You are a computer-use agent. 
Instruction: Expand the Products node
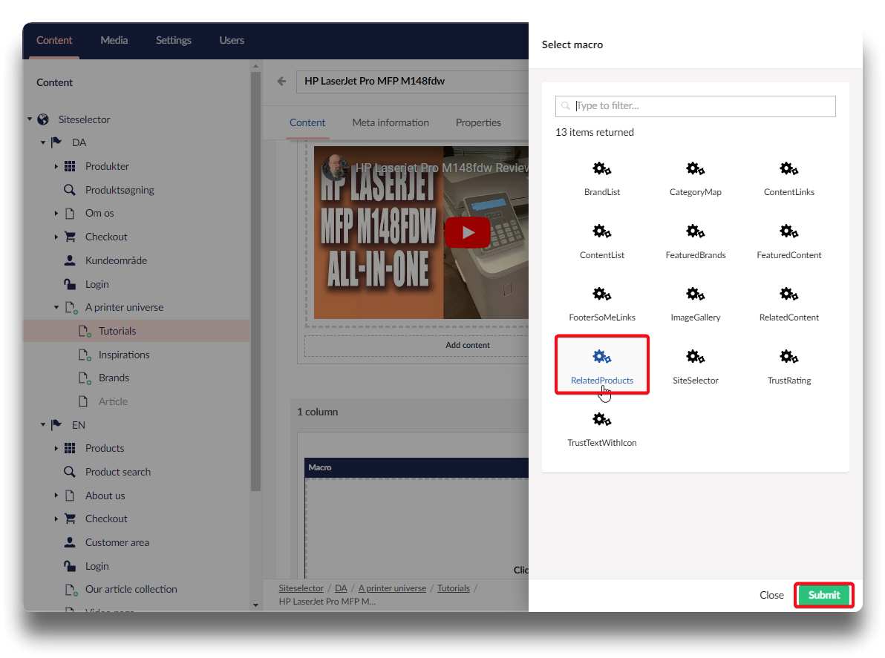(56, 448)
